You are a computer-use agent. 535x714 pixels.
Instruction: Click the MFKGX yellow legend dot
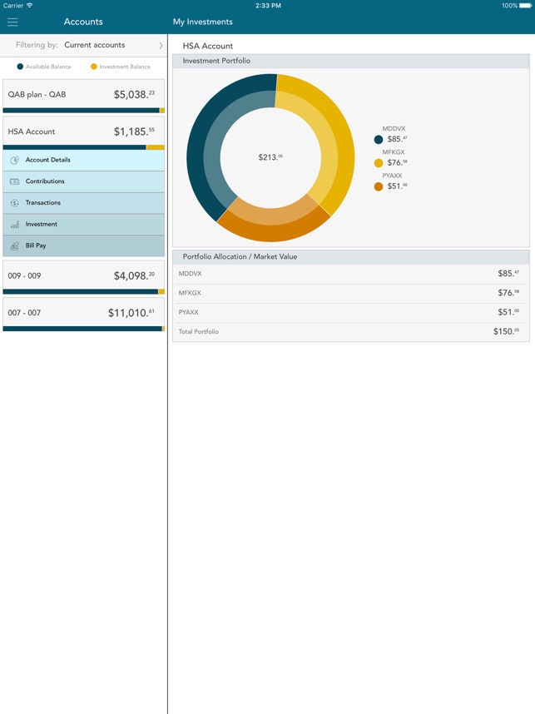(x=379, y=163)
